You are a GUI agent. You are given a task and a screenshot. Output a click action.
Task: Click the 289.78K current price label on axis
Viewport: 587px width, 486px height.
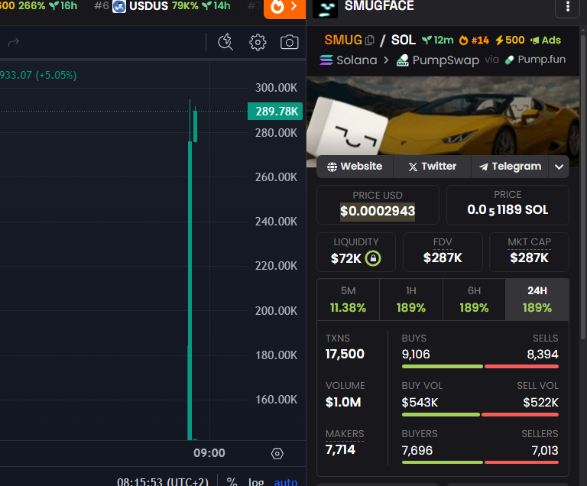tap(275, 112)
